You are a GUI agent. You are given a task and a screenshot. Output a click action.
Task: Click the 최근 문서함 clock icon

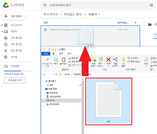6,44
